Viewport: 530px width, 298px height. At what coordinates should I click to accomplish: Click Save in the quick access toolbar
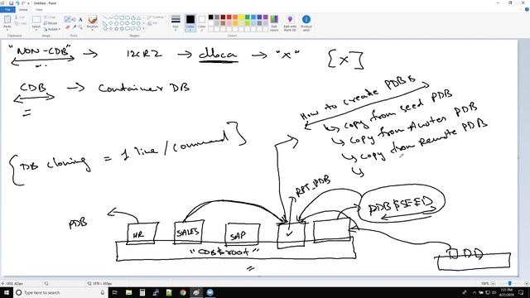[11, 3]
